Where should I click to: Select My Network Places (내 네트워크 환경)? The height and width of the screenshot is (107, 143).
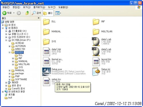coord(17,92)
